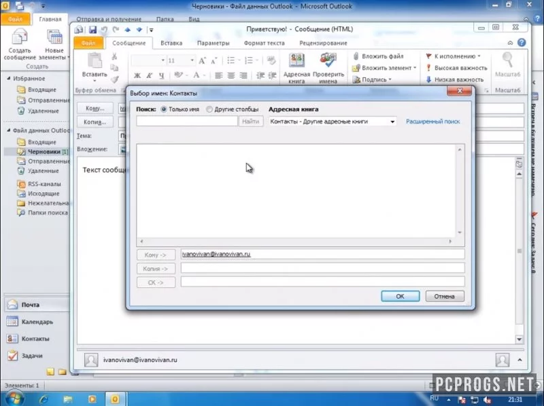
Task: Click the center alignment icon
Action: coord(231,75)
